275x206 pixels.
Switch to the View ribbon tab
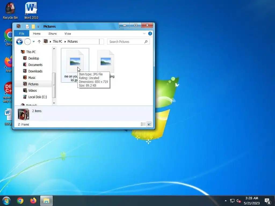pyautogui.click(x=68, y=34)
